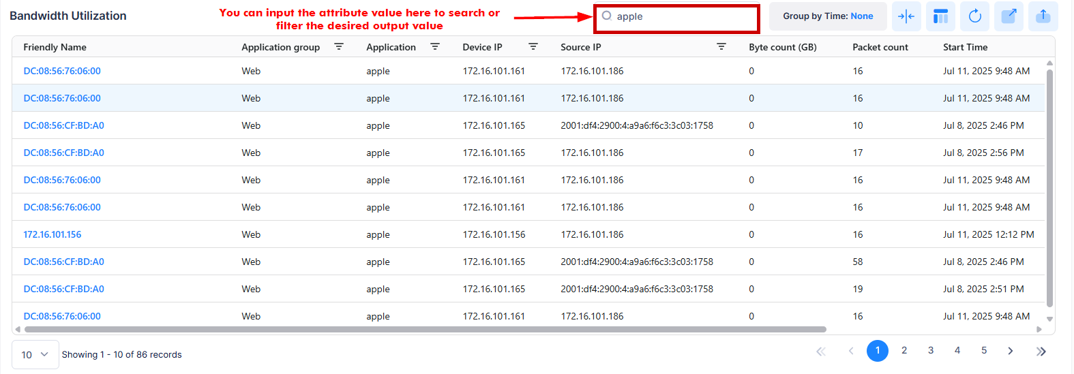Image resolution: width=1074 pixels, height=374 pixels.
Task: Click the vertical table scrollbar
Action: (x=1049, y=187)
